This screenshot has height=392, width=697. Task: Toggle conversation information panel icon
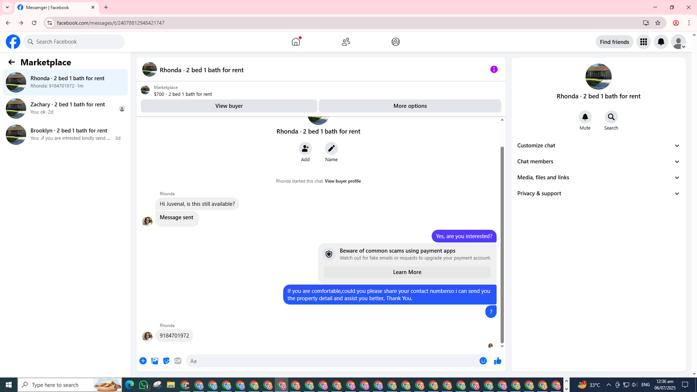pos(494,69)
